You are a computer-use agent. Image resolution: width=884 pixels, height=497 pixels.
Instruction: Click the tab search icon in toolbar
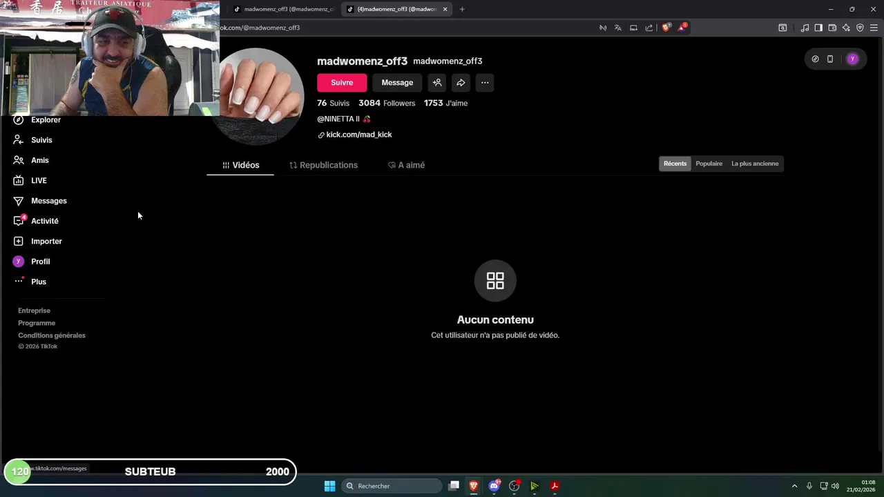[x=782, y=28]
